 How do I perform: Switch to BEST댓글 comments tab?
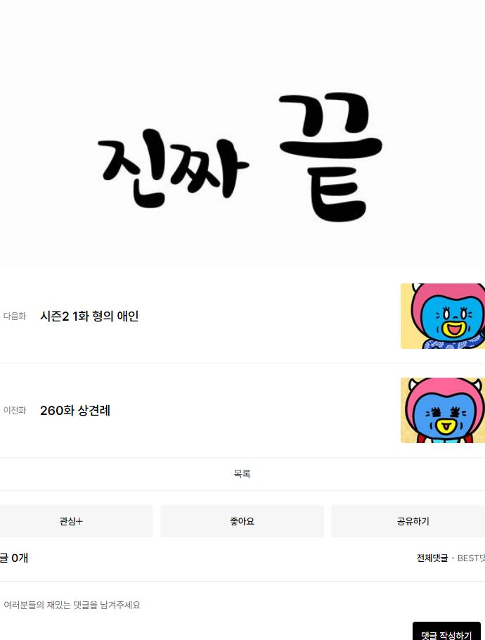(471, 558)
